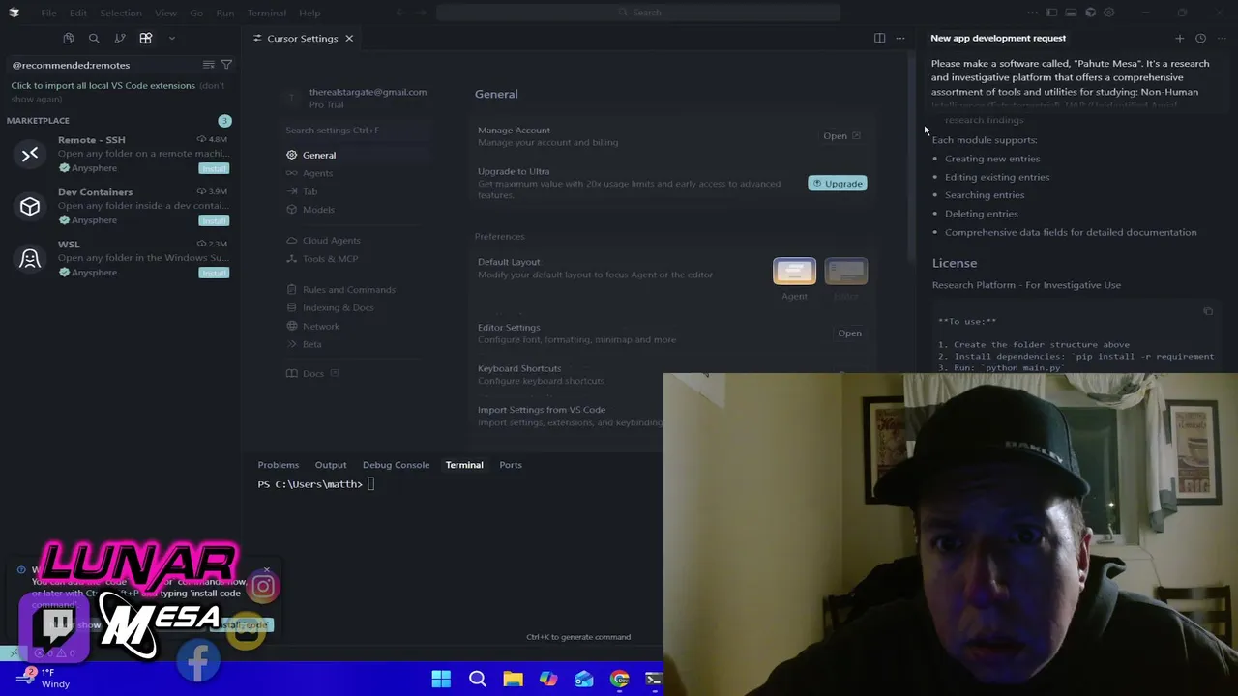1238x696 pixels.
Task: Install the Dev Containers extension
Action: [x=213, y=220]
